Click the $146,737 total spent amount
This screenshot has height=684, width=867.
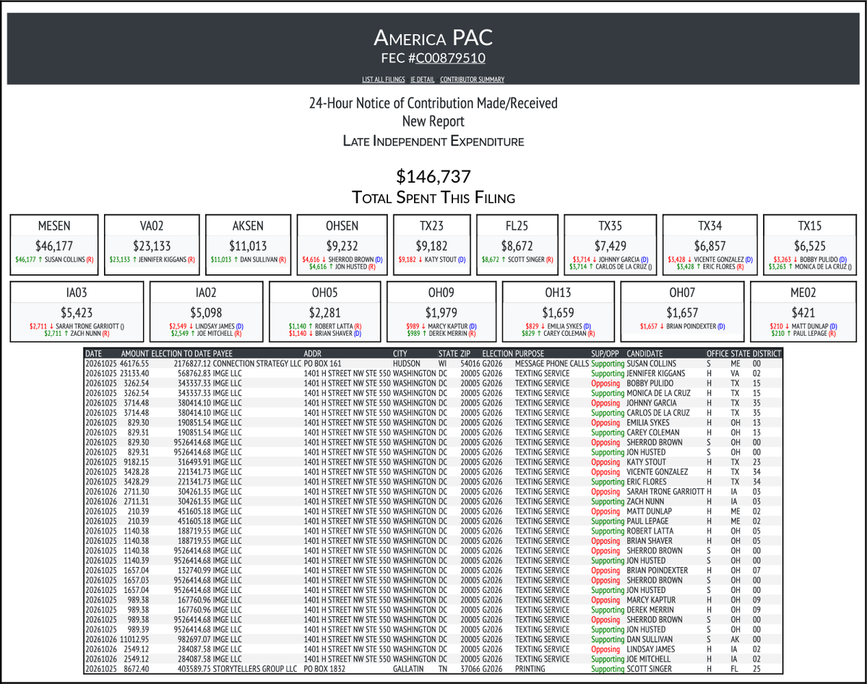(x=433, y=176)
